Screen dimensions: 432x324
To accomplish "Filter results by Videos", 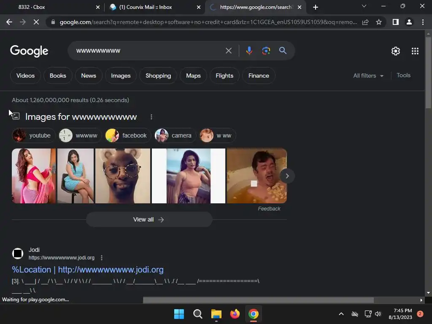I will tap(25, 76).
